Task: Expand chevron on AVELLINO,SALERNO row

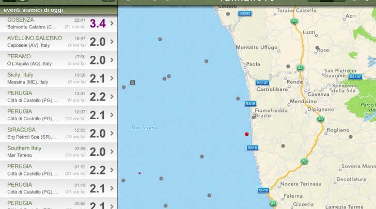Action: click(x=112, y=42)
